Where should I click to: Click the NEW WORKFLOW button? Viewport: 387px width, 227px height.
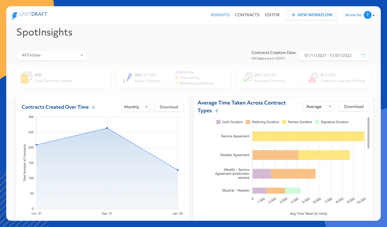click(311, 15)
